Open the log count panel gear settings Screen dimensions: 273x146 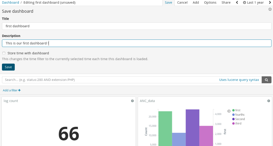pyautogui.click(x=132, y=101)
